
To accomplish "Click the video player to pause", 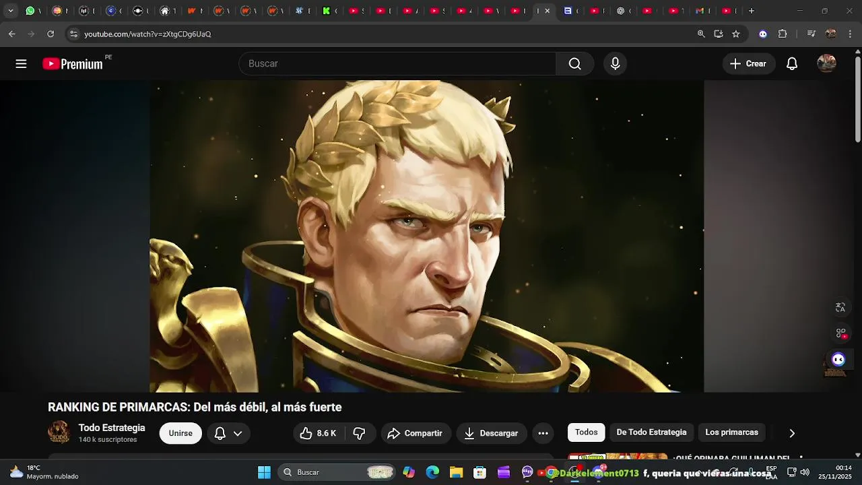I will pos(426,236).
